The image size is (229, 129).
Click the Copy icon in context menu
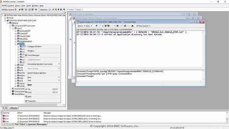pos(26,92)
